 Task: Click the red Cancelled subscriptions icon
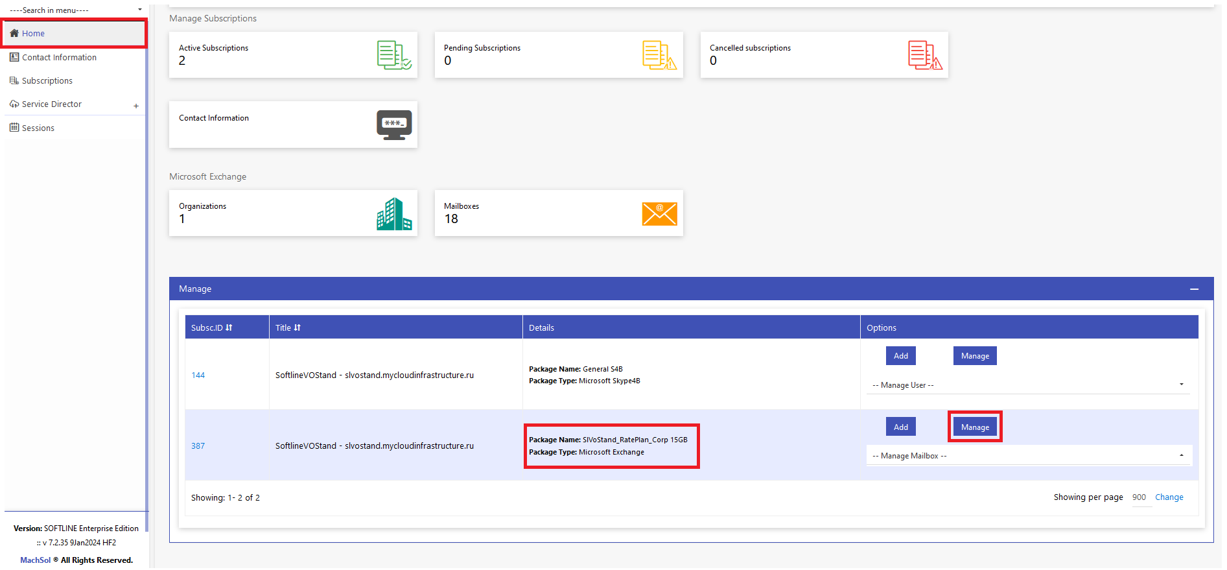925,55
